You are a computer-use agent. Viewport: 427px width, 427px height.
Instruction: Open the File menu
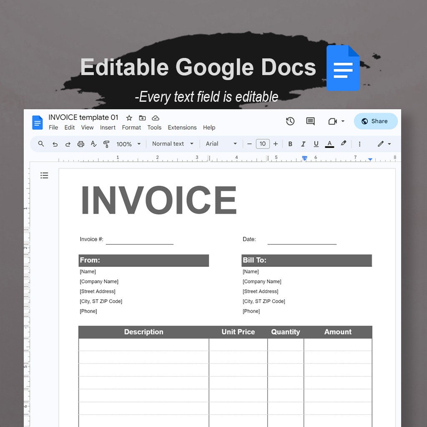pos(53,128)
